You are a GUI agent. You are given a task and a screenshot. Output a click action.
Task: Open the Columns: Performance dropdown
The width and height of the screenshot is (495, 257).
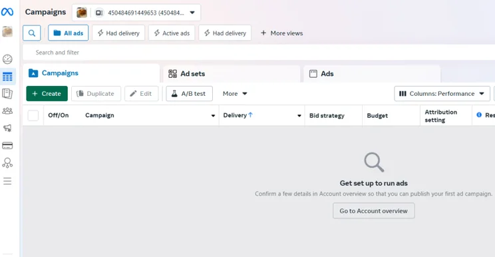[x=442, y=93]
